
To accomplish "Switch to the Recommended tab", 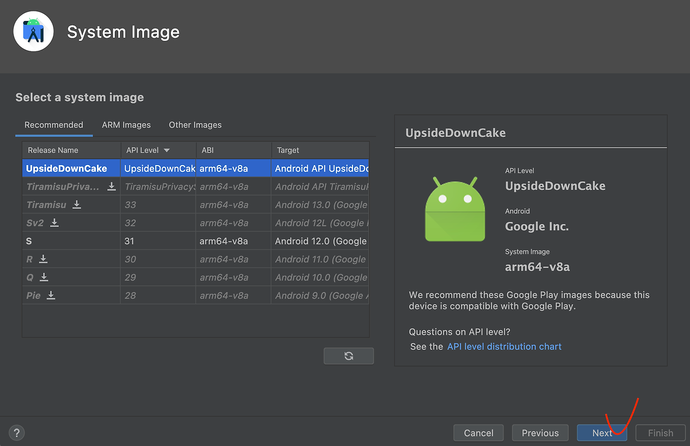I will click(x=54, y=125).
